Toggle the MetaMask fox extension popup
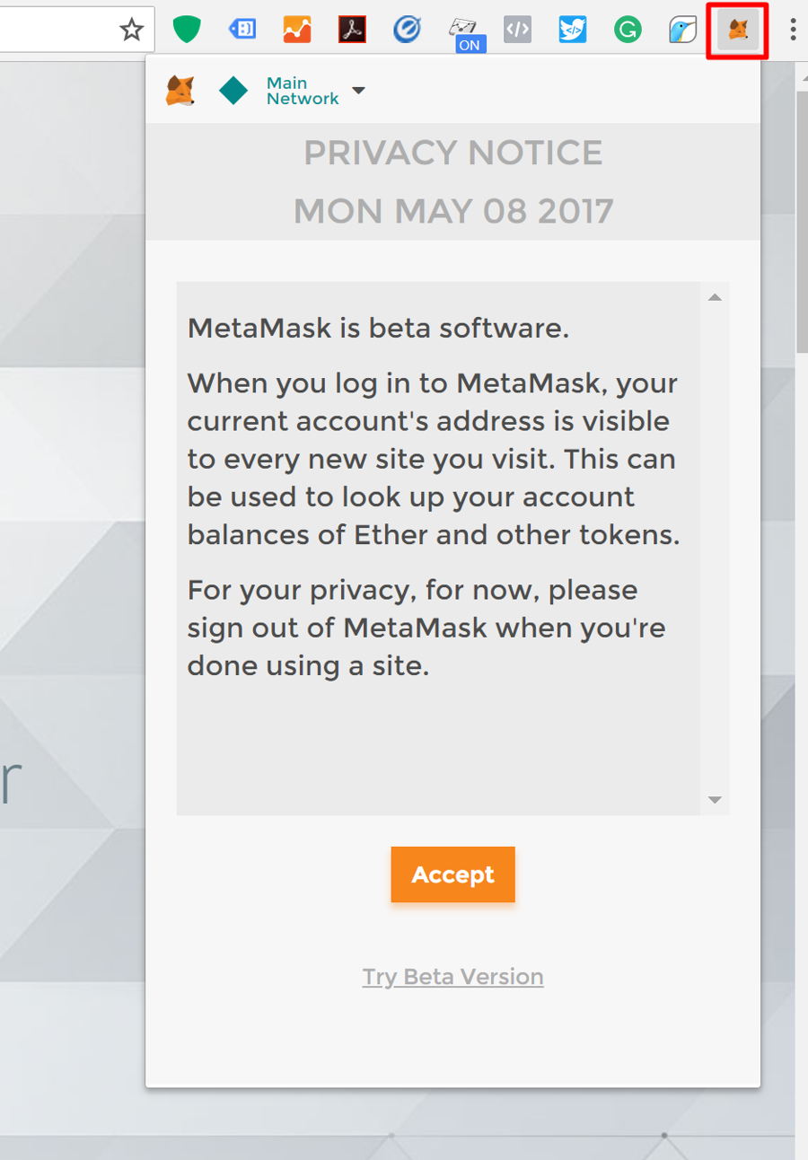Screen dimensions: 808x1160 coord(737,31)
